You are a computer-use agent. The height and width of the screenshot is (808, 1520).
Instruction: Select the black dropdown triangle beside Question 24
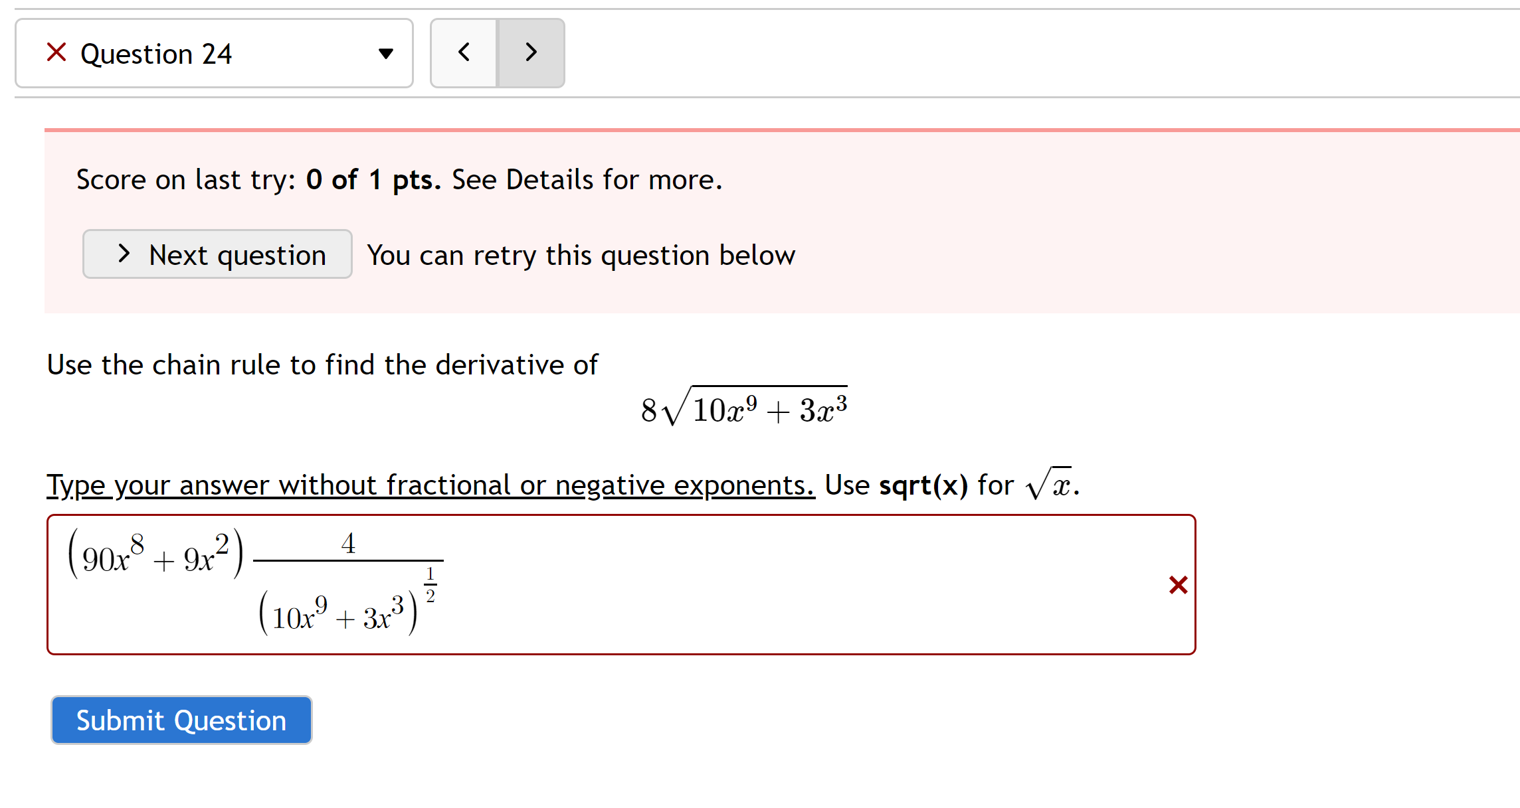pyautogui.click(x=387, y=54)
